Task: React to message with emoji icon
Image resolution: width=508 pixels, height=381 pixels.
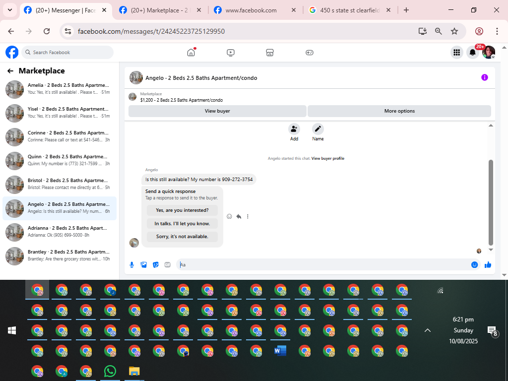Action: tap(229, 216)
